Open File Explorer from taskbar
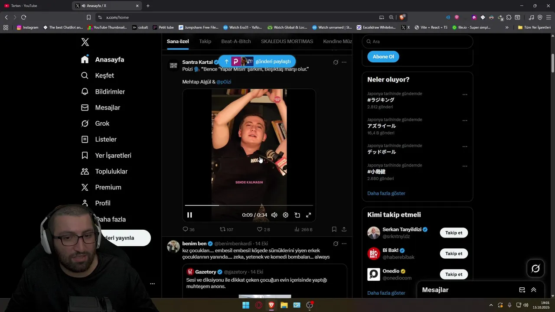This screenshot has height=312, width=555. coord(284,305)
